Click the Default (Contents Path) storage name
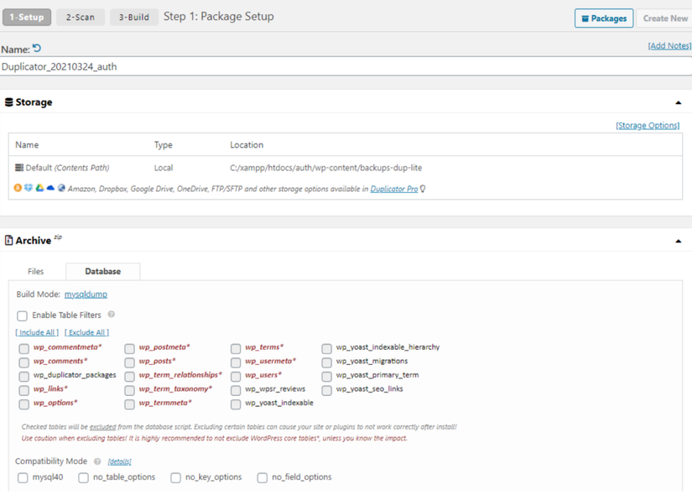The image size is (692, 500). coord(67,168)
